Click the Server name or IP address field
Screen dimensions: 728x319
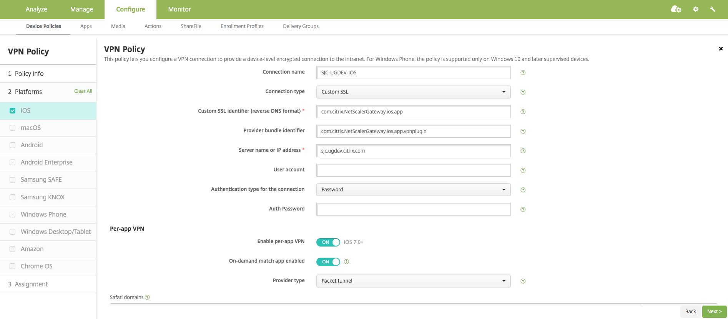pos(413,151)
